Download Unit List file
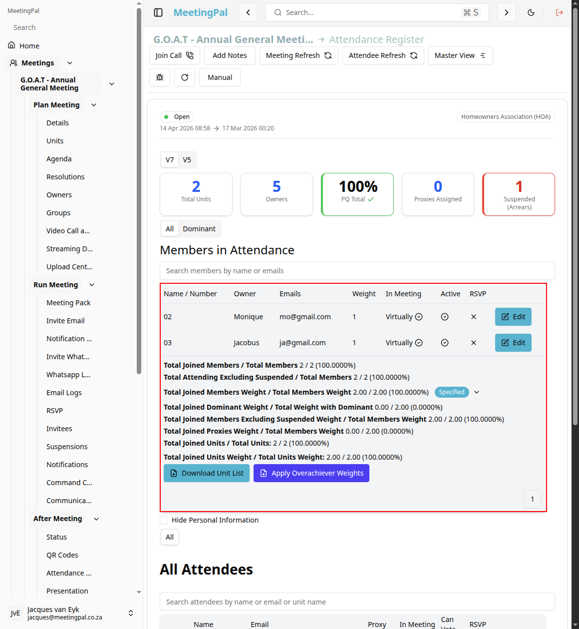 point(207,473)
